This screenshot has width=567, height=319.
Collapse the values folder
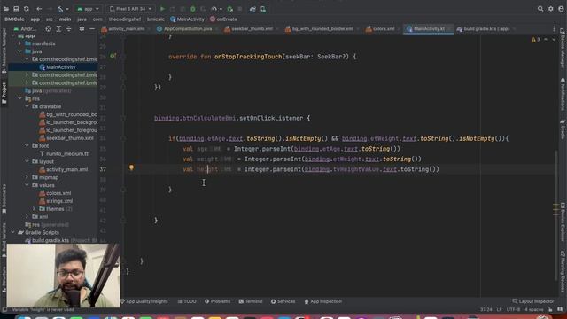point(27,185)
